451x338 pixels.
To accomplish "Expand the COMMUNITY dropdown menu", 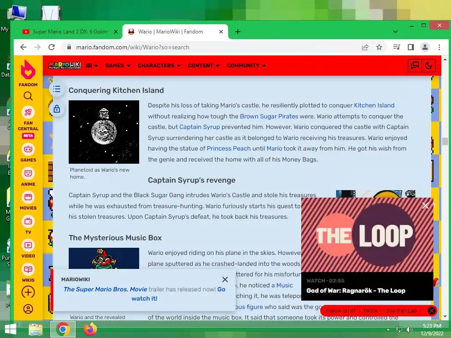I will point(246,66).
